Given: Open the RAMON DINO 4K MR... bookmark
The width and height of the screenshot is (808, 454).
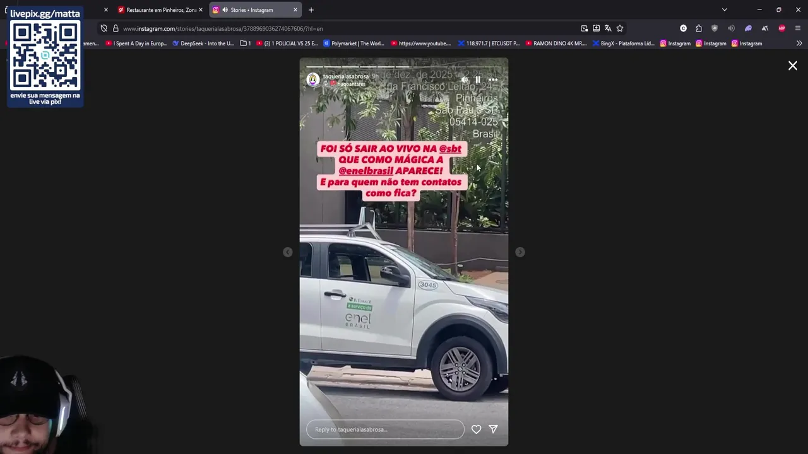Looking at the screenshot, I should point(555,44).
